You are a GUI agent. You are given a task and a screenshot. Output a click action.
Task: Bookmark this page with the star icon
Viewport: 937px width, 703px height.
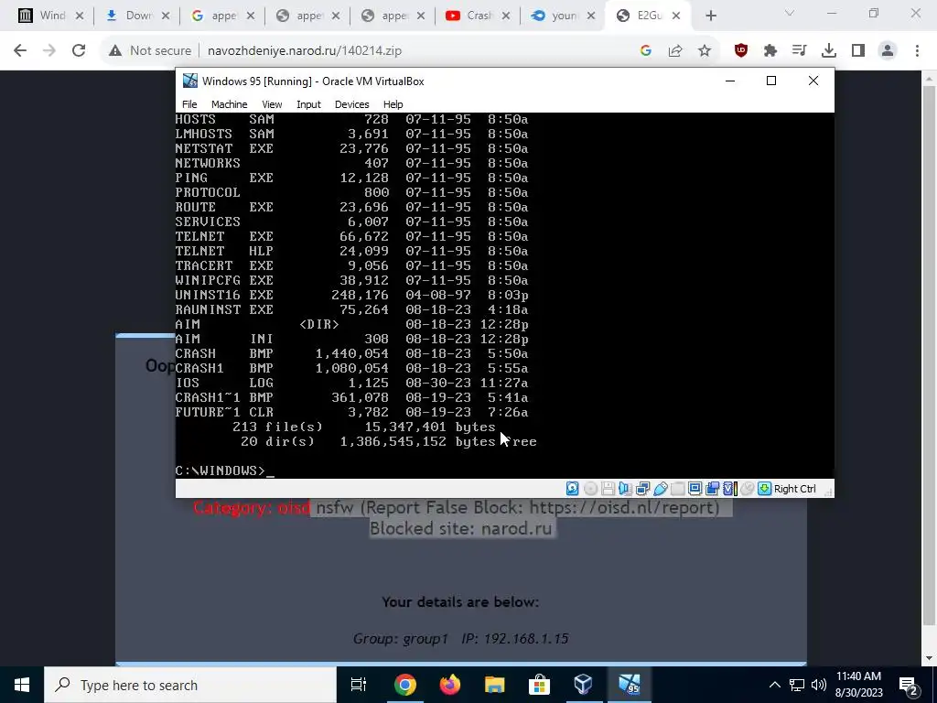click(705, 51)
